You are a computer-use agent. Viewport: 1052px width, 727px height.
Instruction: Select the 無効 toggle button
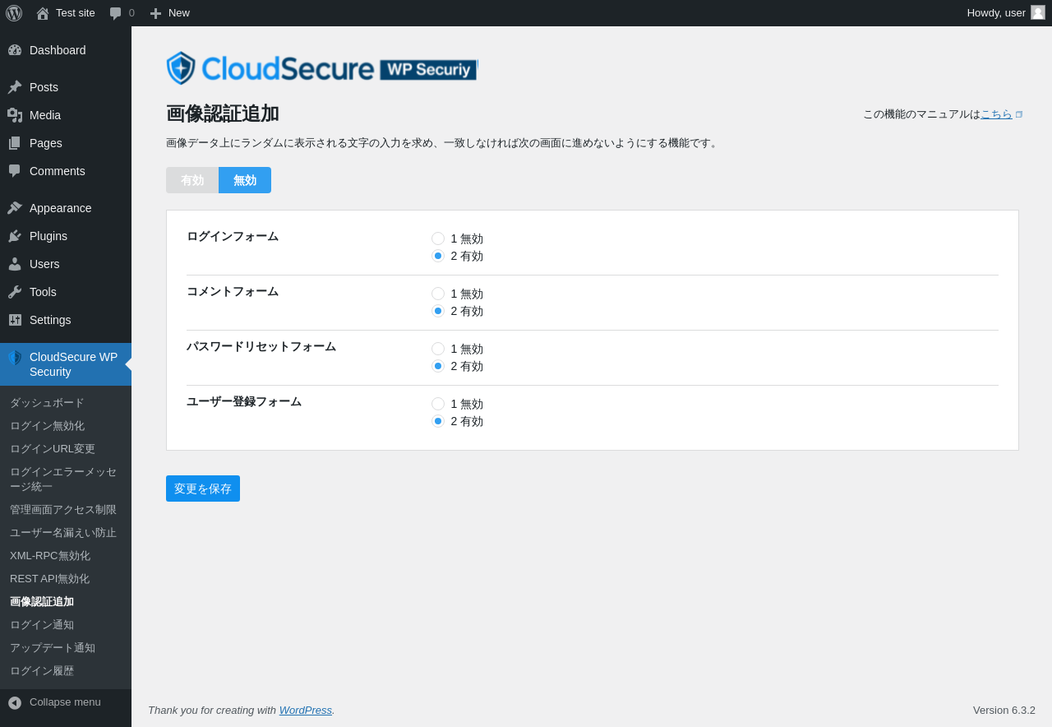point(245,180)
